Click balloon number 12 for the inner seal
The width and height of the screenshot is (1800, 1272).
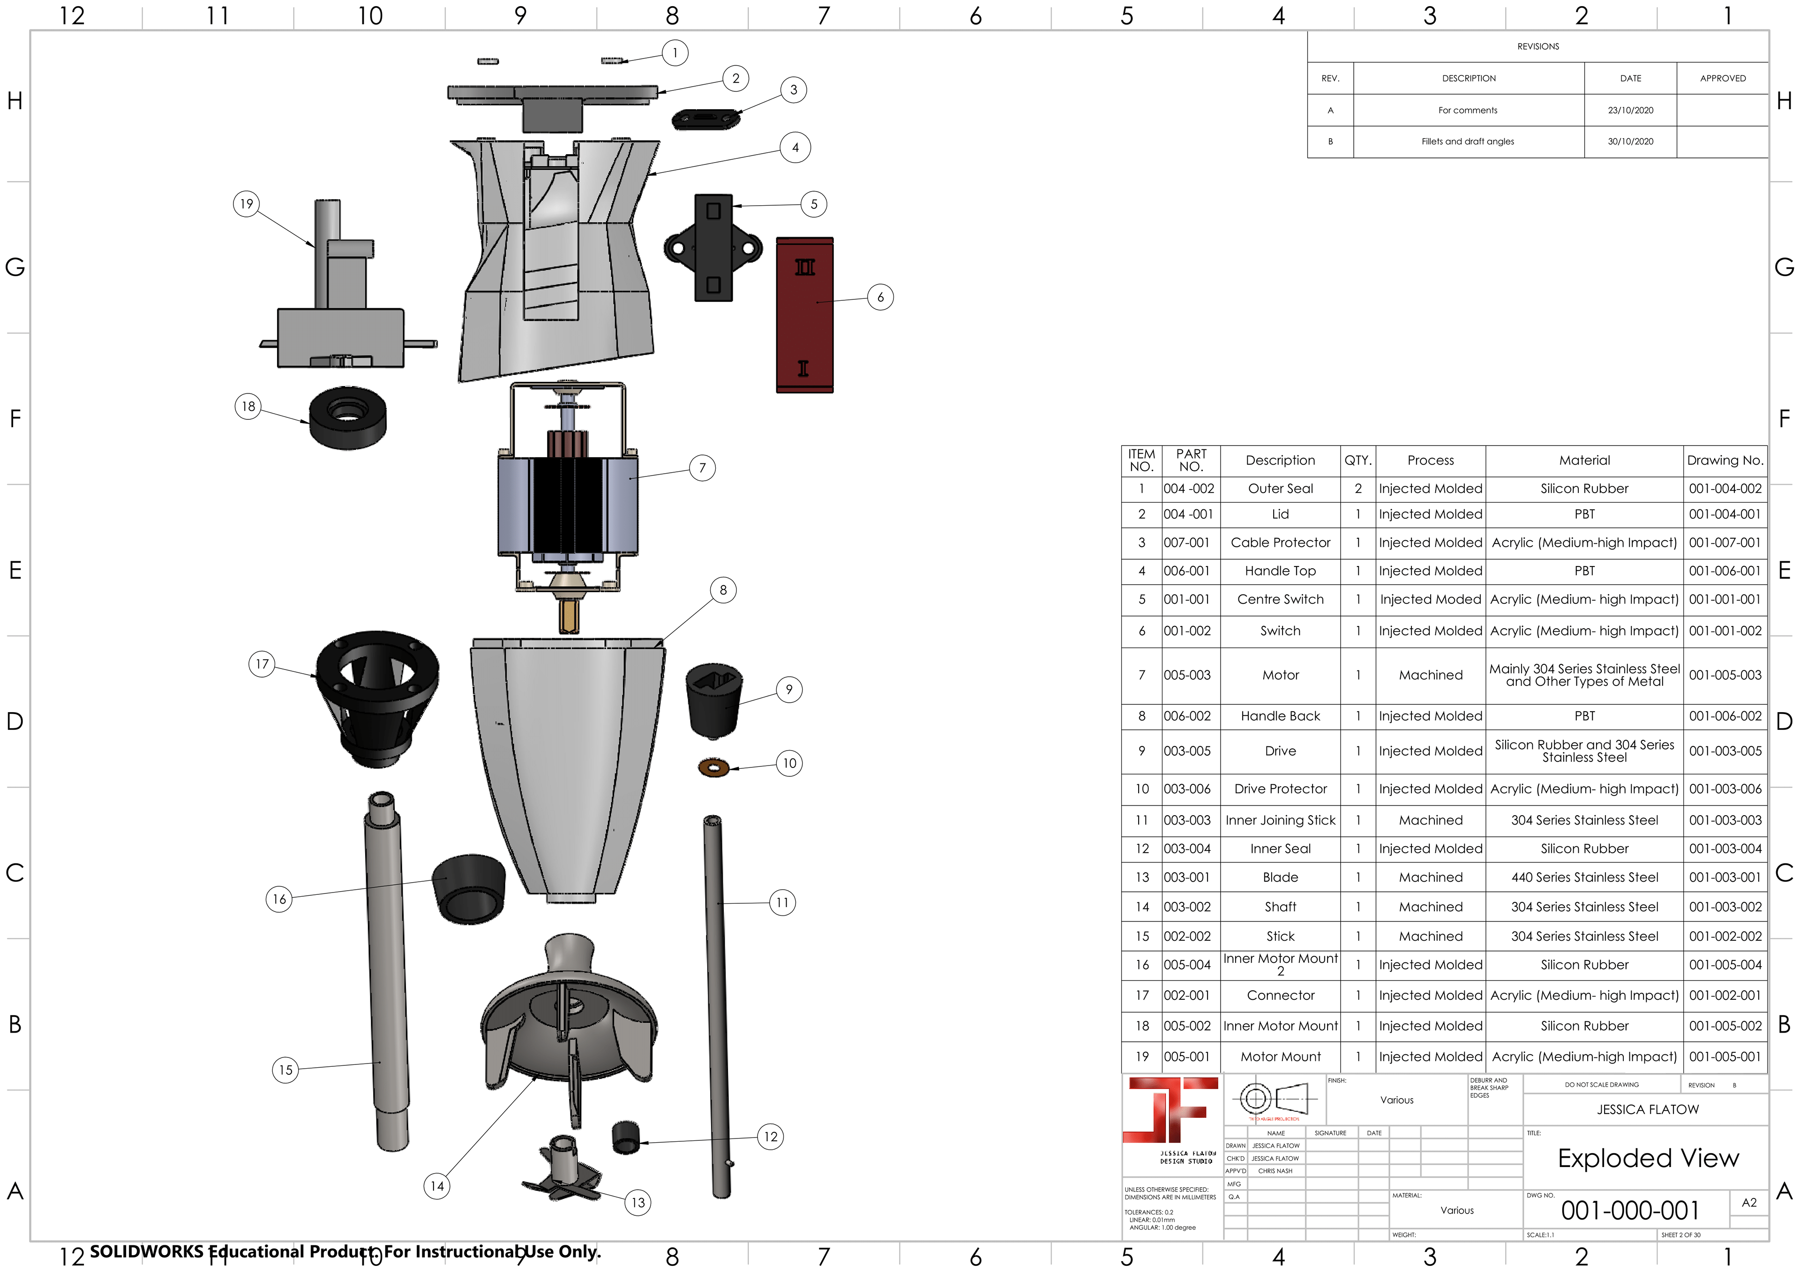pyautogui.click(x=770, y=1137)
